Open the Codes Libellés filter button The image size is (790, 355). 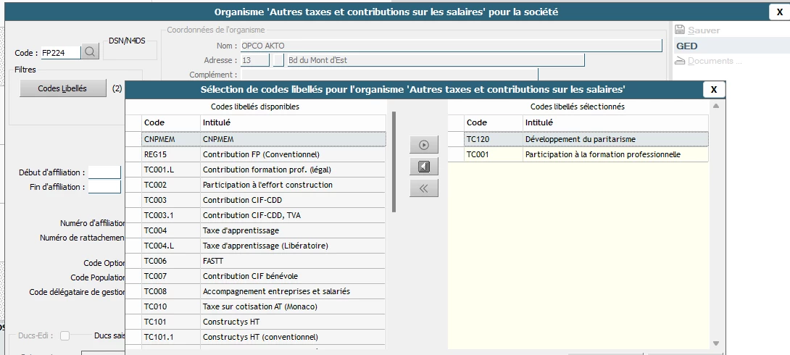point(62,88)
